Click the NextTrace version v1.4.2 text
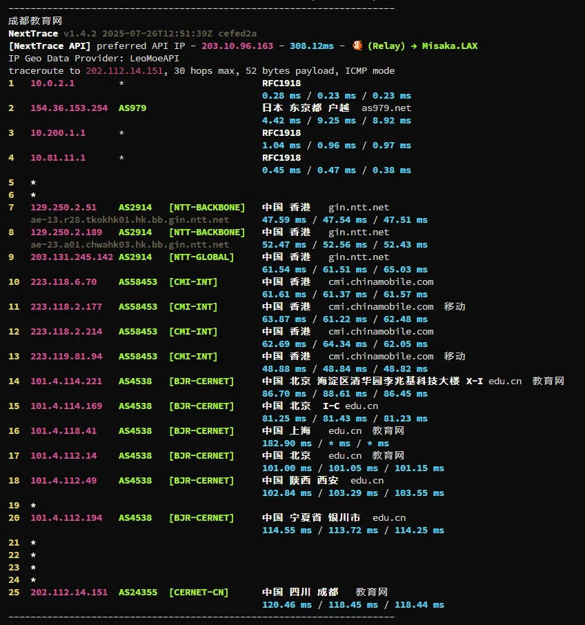The image size is (585, 625). coord(80,34)
